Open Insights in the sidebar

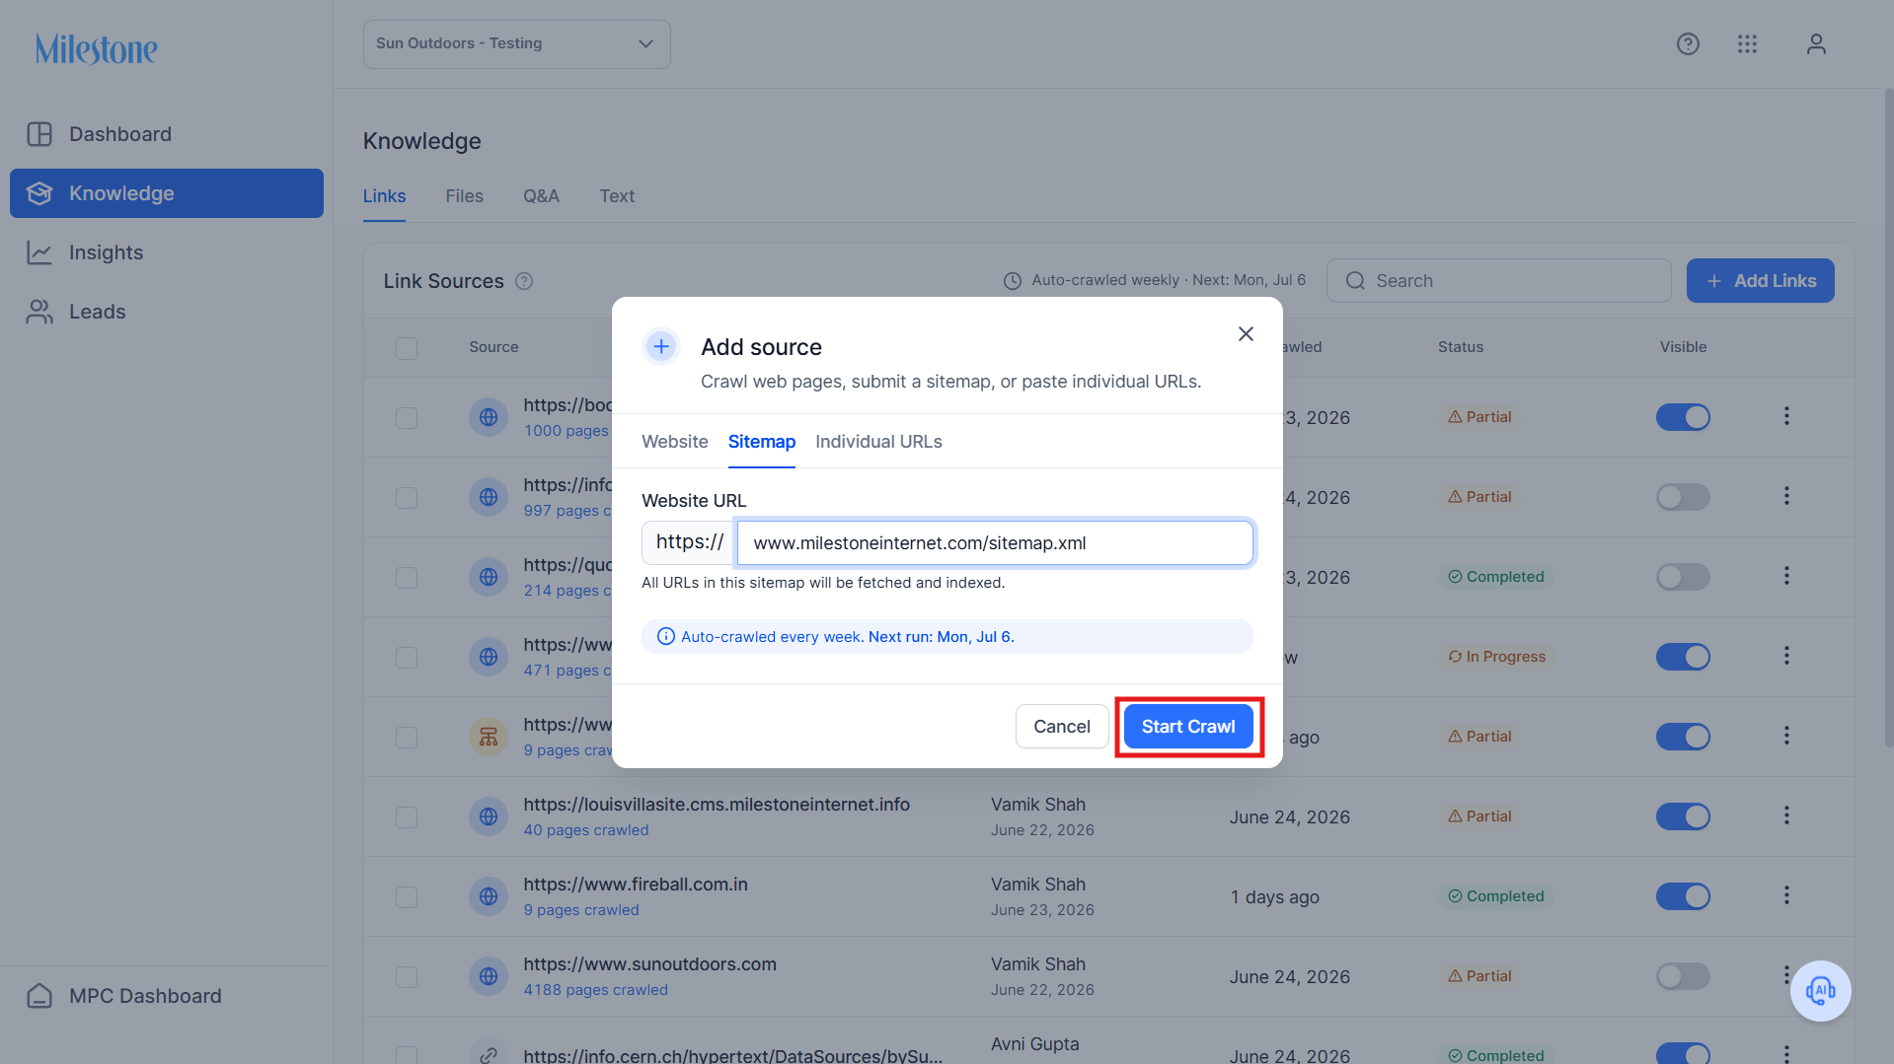point(167,252)
